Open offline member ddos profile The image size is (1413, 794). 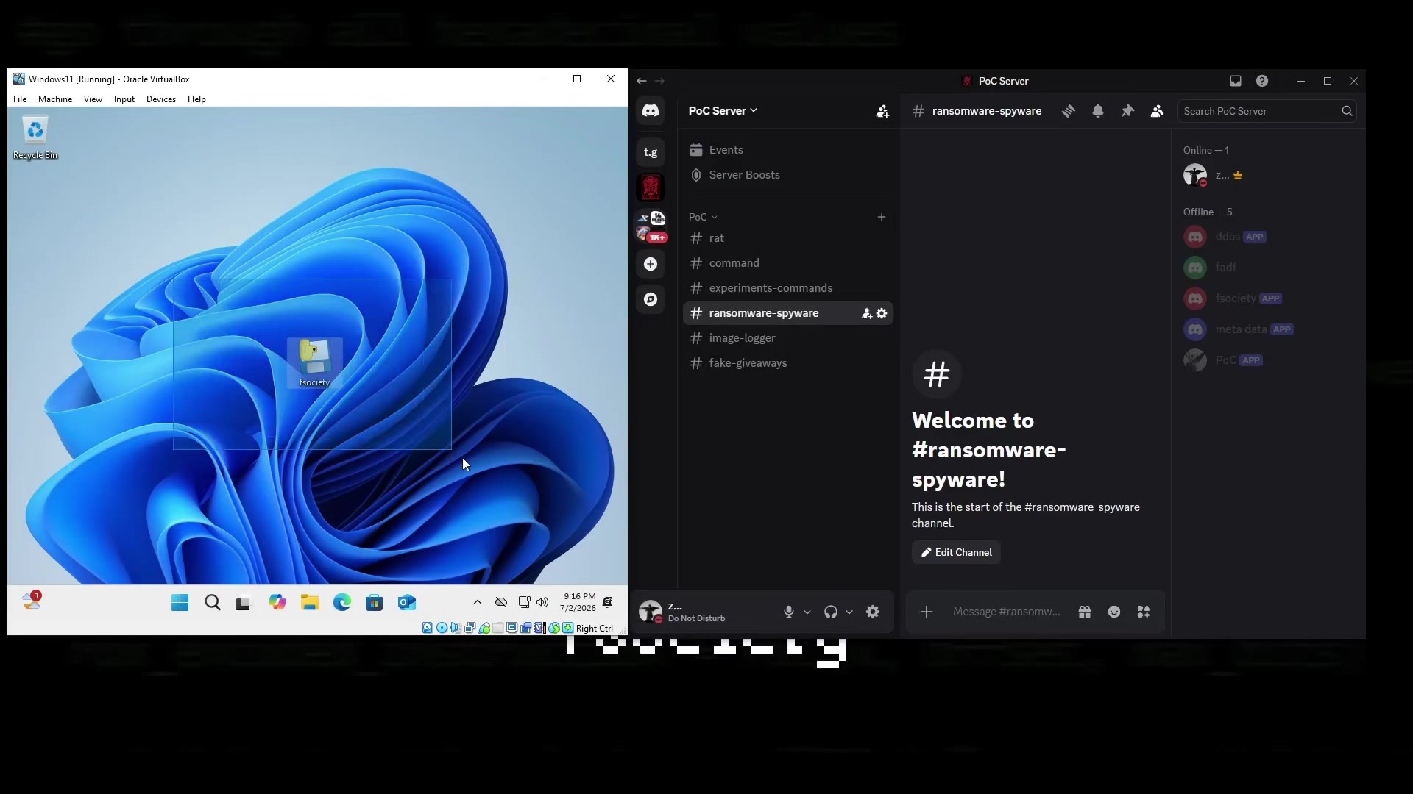tap(1269, 237)
